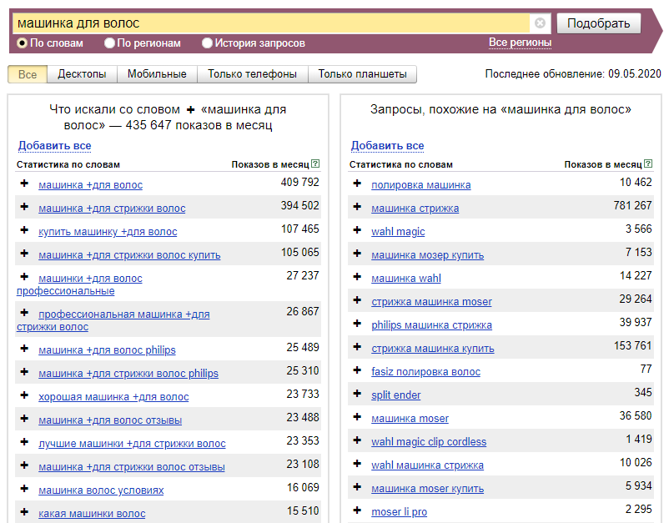This screenshot has height=523, width=664.
Task: Add 'какая машинки волос' with plus icon
Action: (24, 511)
